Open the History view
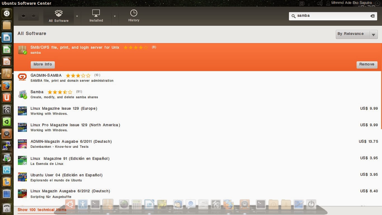 coord(134,16)
